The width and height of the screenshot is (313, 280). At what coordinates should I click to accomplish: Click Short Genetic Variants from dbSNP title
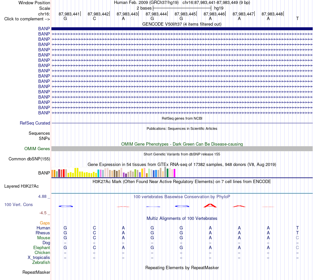click(182, 154)
